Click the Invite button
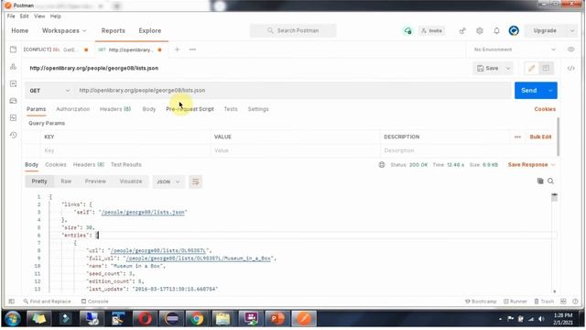The width and height of the screenshot is (586, 330). click(431, 30)
